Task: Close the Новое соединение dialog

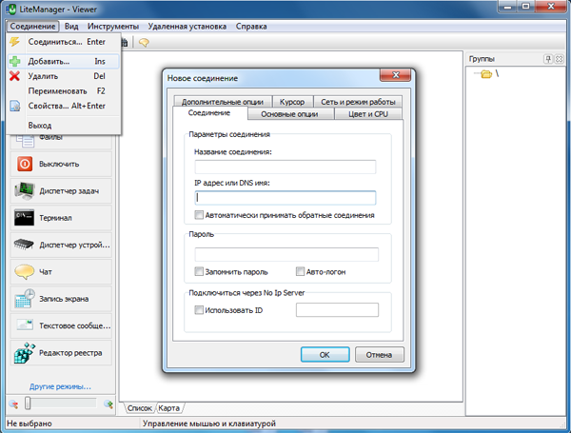Action: (x=396, y=75)
